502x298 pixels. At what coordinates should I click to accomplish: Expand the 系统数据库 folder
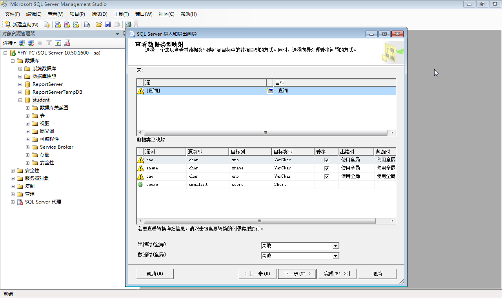pyautogui.click(x=20, y=69)
